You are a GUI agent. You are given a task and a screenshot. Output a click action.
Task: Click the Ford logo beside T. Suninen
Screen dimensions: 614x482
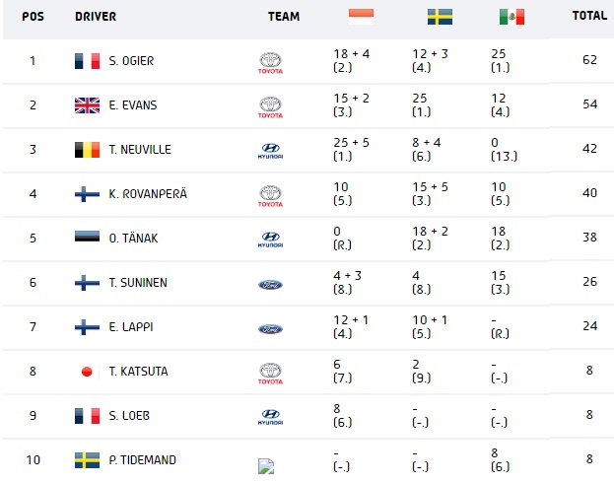pos(270,285)
